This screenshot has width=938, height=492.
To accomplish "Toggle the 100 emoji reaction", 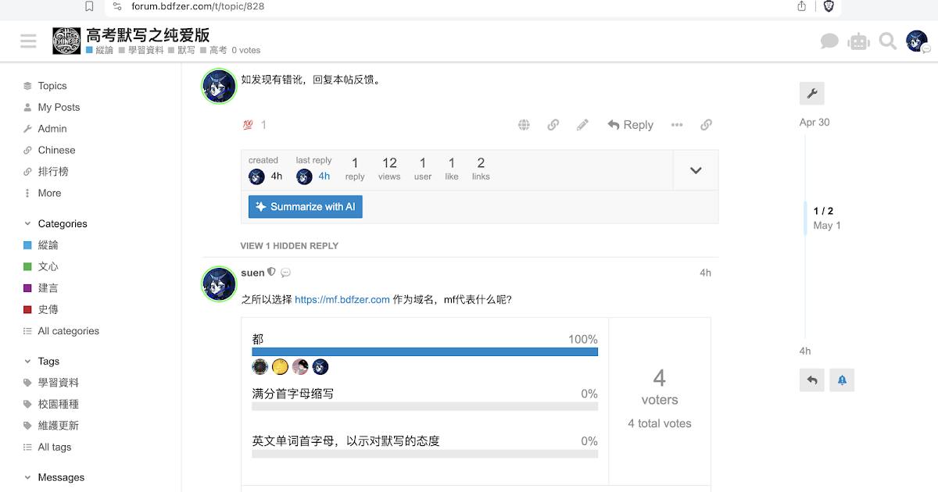I will [x=249, y=125].
